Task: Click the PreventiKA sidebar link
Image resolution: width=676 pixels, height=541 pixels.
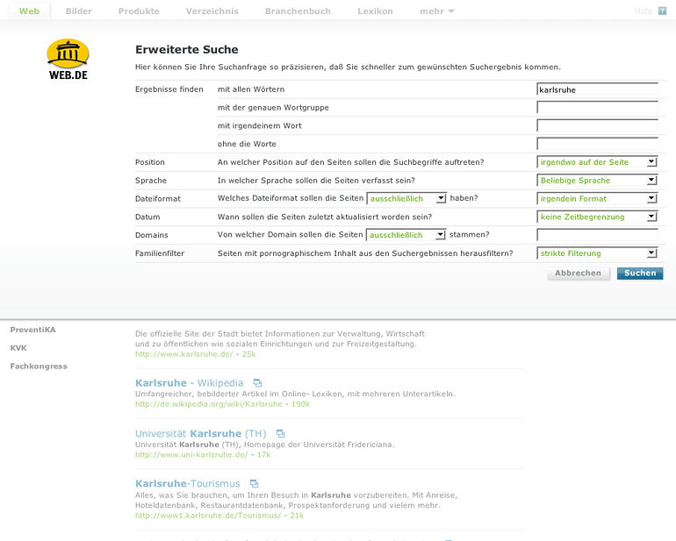Action: [x=32, y=330]
